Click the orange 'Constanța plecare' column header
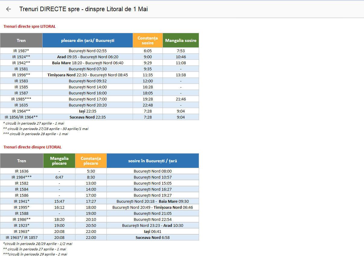The image size is (364, 273). tap(91, 161)
